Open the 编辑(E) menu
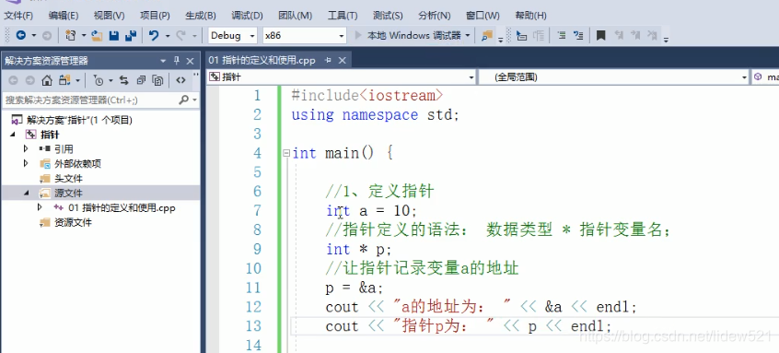 click(x=64, y=16)
